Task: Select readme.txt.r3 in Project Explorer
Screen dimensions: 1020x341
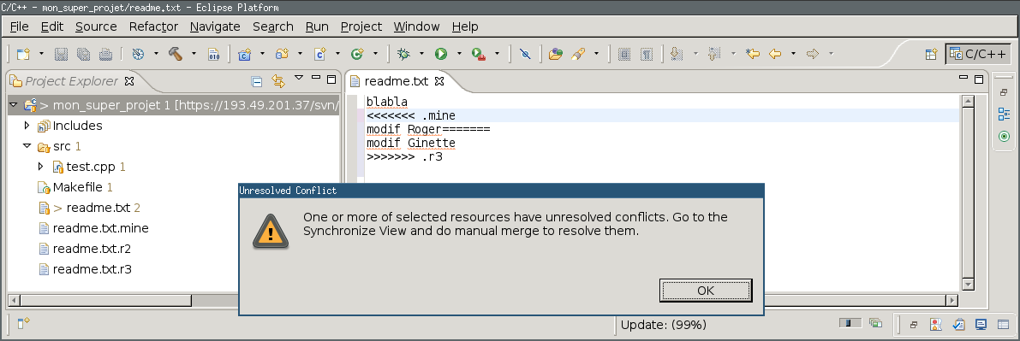Action: point(86,269)
